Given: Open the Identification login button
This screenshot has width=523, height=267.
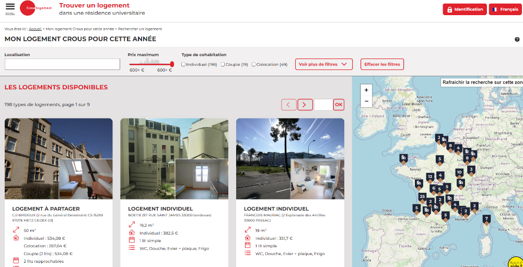Looking at the screenshot, I should pyautogui.click(x=464, y=9).
